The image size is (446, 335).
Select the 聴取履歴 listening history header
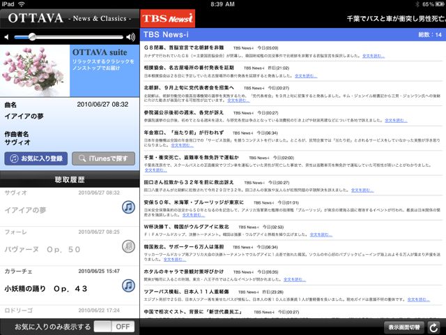pos(70,179)
